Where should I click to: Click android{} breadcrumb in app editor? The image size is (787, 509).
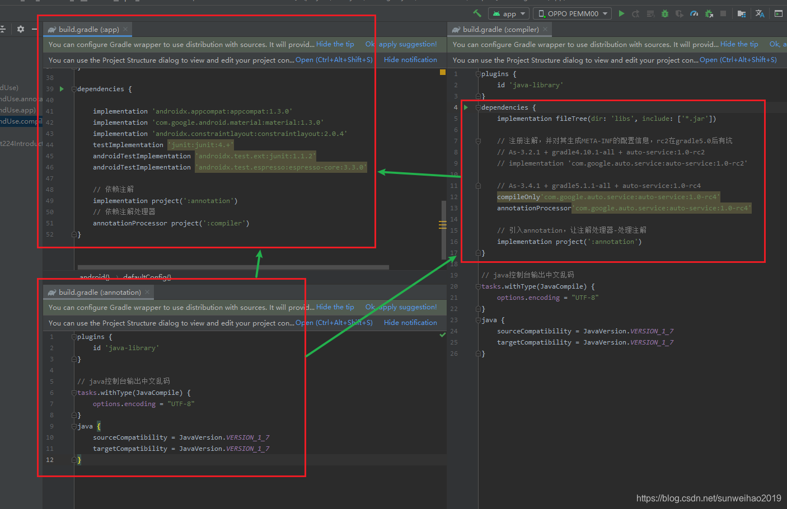pyautogui.click(x=95, y=277)
